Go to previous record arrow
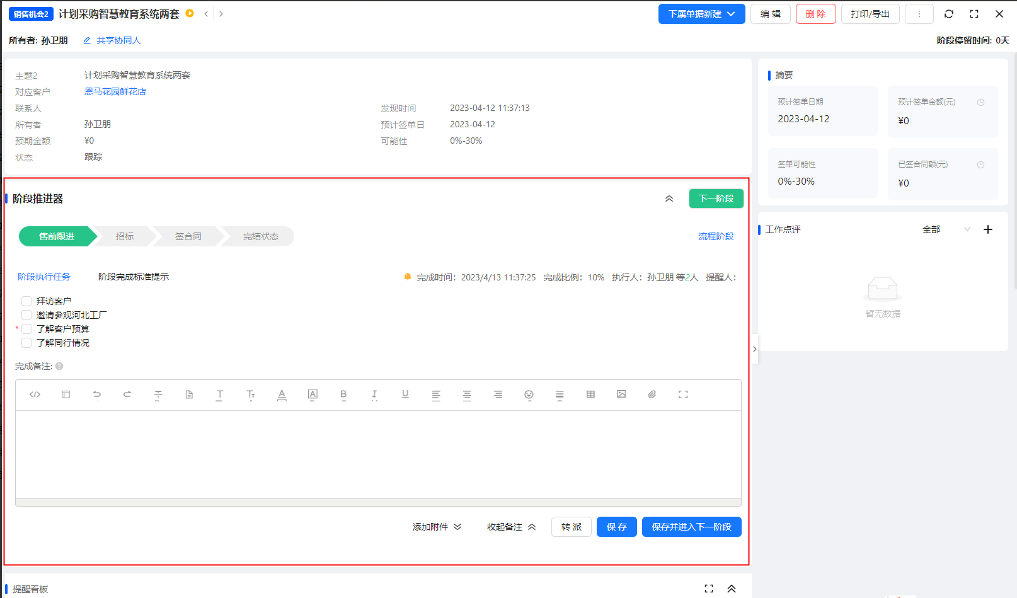Image resolution: width=1017 pixels, height=598 pixels. [x=206, y=14]
